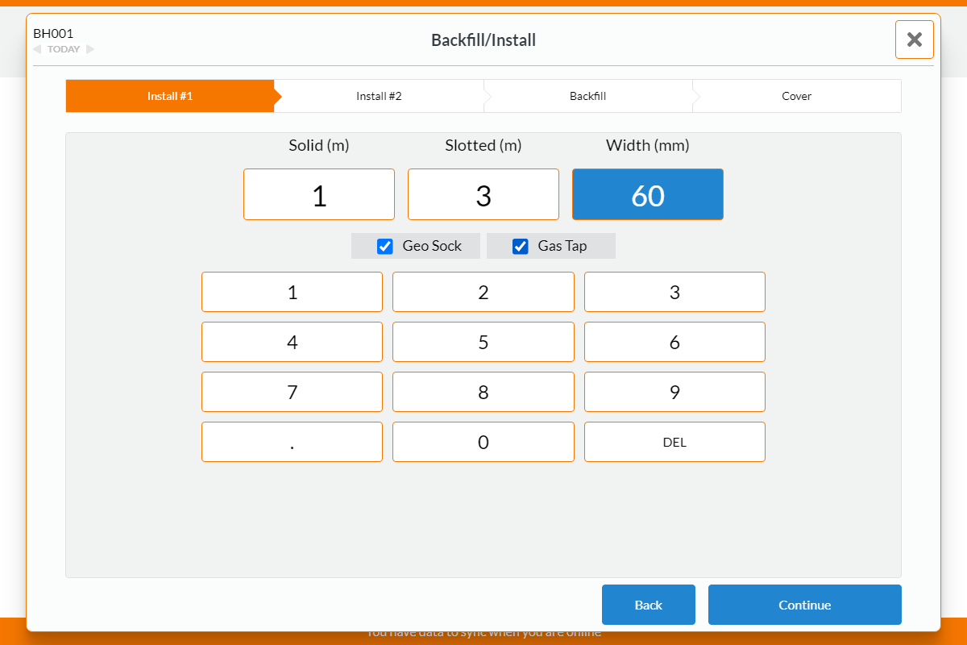Tap the number 5 keypad button
Screen dimensions: 967x645
(x=483, y=342)
